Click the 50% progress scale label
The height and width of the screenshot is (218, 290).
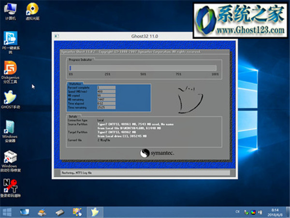(143, 74)
